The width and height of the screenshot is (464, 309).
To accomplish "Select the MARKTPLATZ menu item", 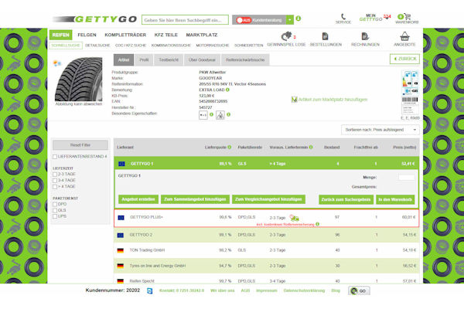I will 202,35.
